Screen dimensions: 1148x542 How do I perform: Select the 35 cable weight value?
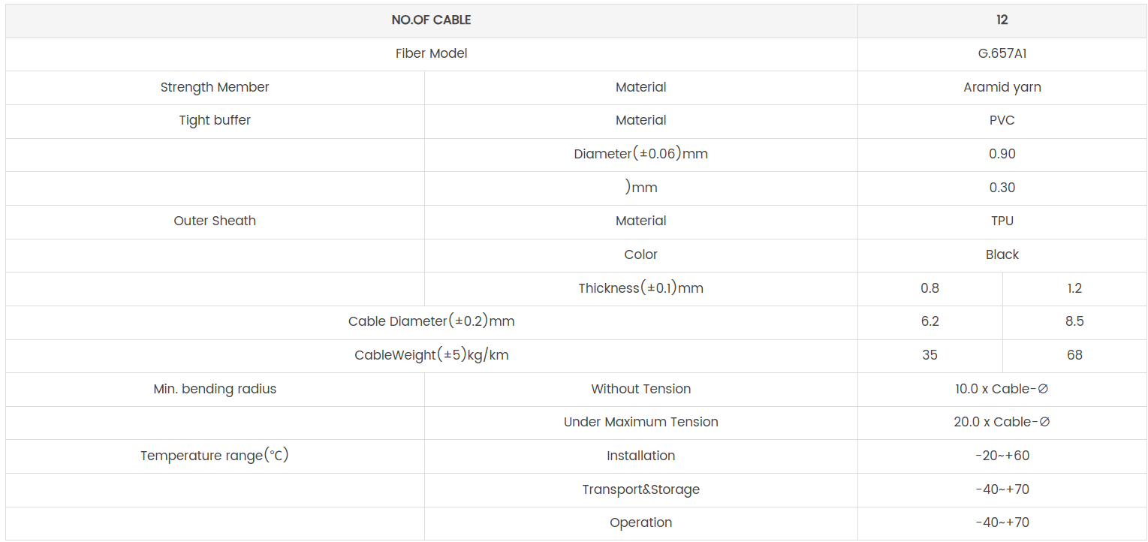coord(930,355)
